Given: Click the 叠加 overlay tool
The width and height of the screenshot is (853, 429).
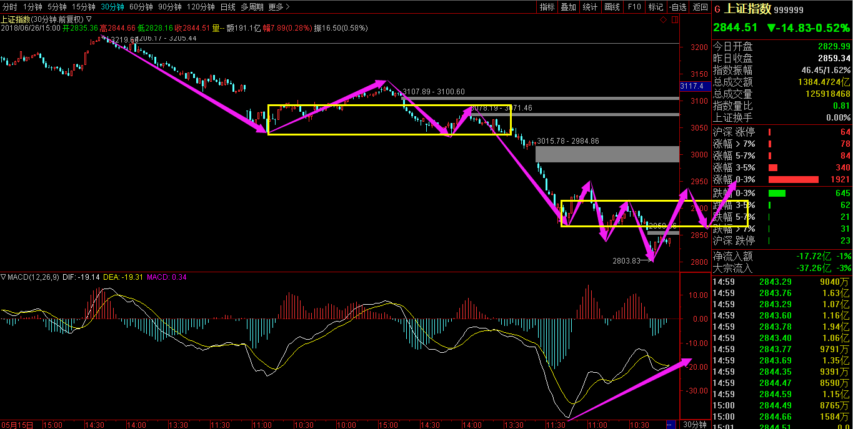Looking at the screenshot, I should tap(568, 7).
